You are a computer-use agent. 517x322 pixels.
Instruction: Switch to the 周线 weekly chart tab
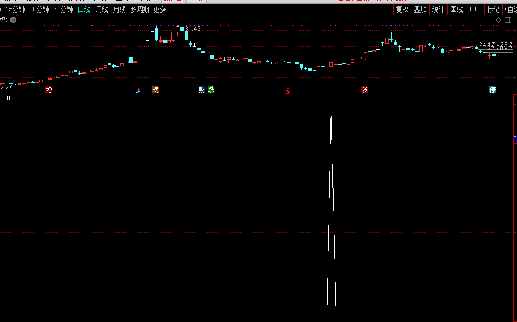click(x=102, y=9)
